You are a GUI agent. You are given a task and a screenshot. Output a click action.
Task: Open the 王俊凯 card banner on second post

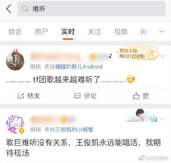click(x=142, y=116)
